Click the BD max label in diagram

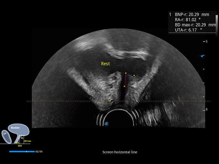tap(27, 141)
